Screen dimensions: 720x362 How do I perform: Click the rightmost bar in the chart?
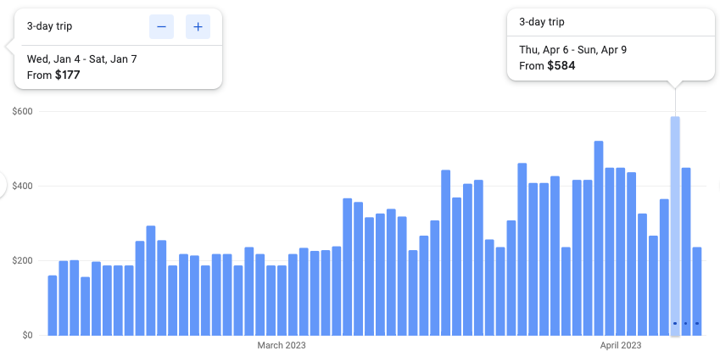coord(697,291)
